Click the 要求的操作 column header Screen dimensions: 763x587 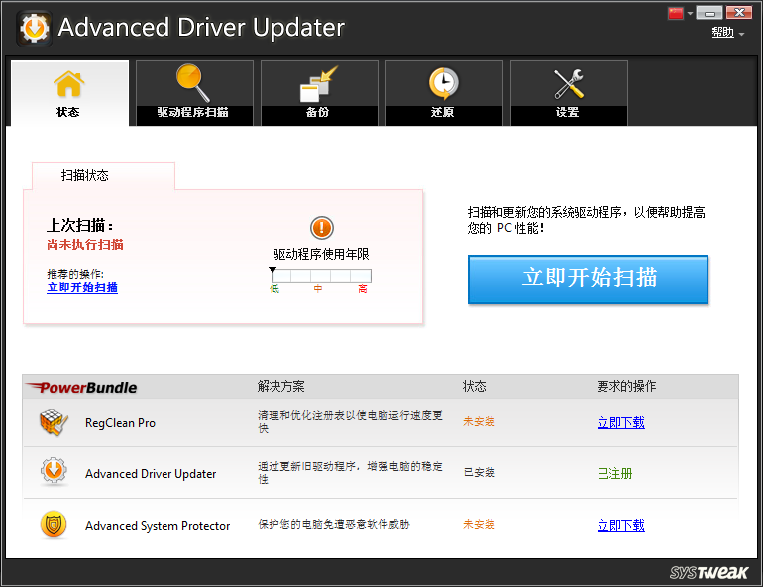click(626, 387)
